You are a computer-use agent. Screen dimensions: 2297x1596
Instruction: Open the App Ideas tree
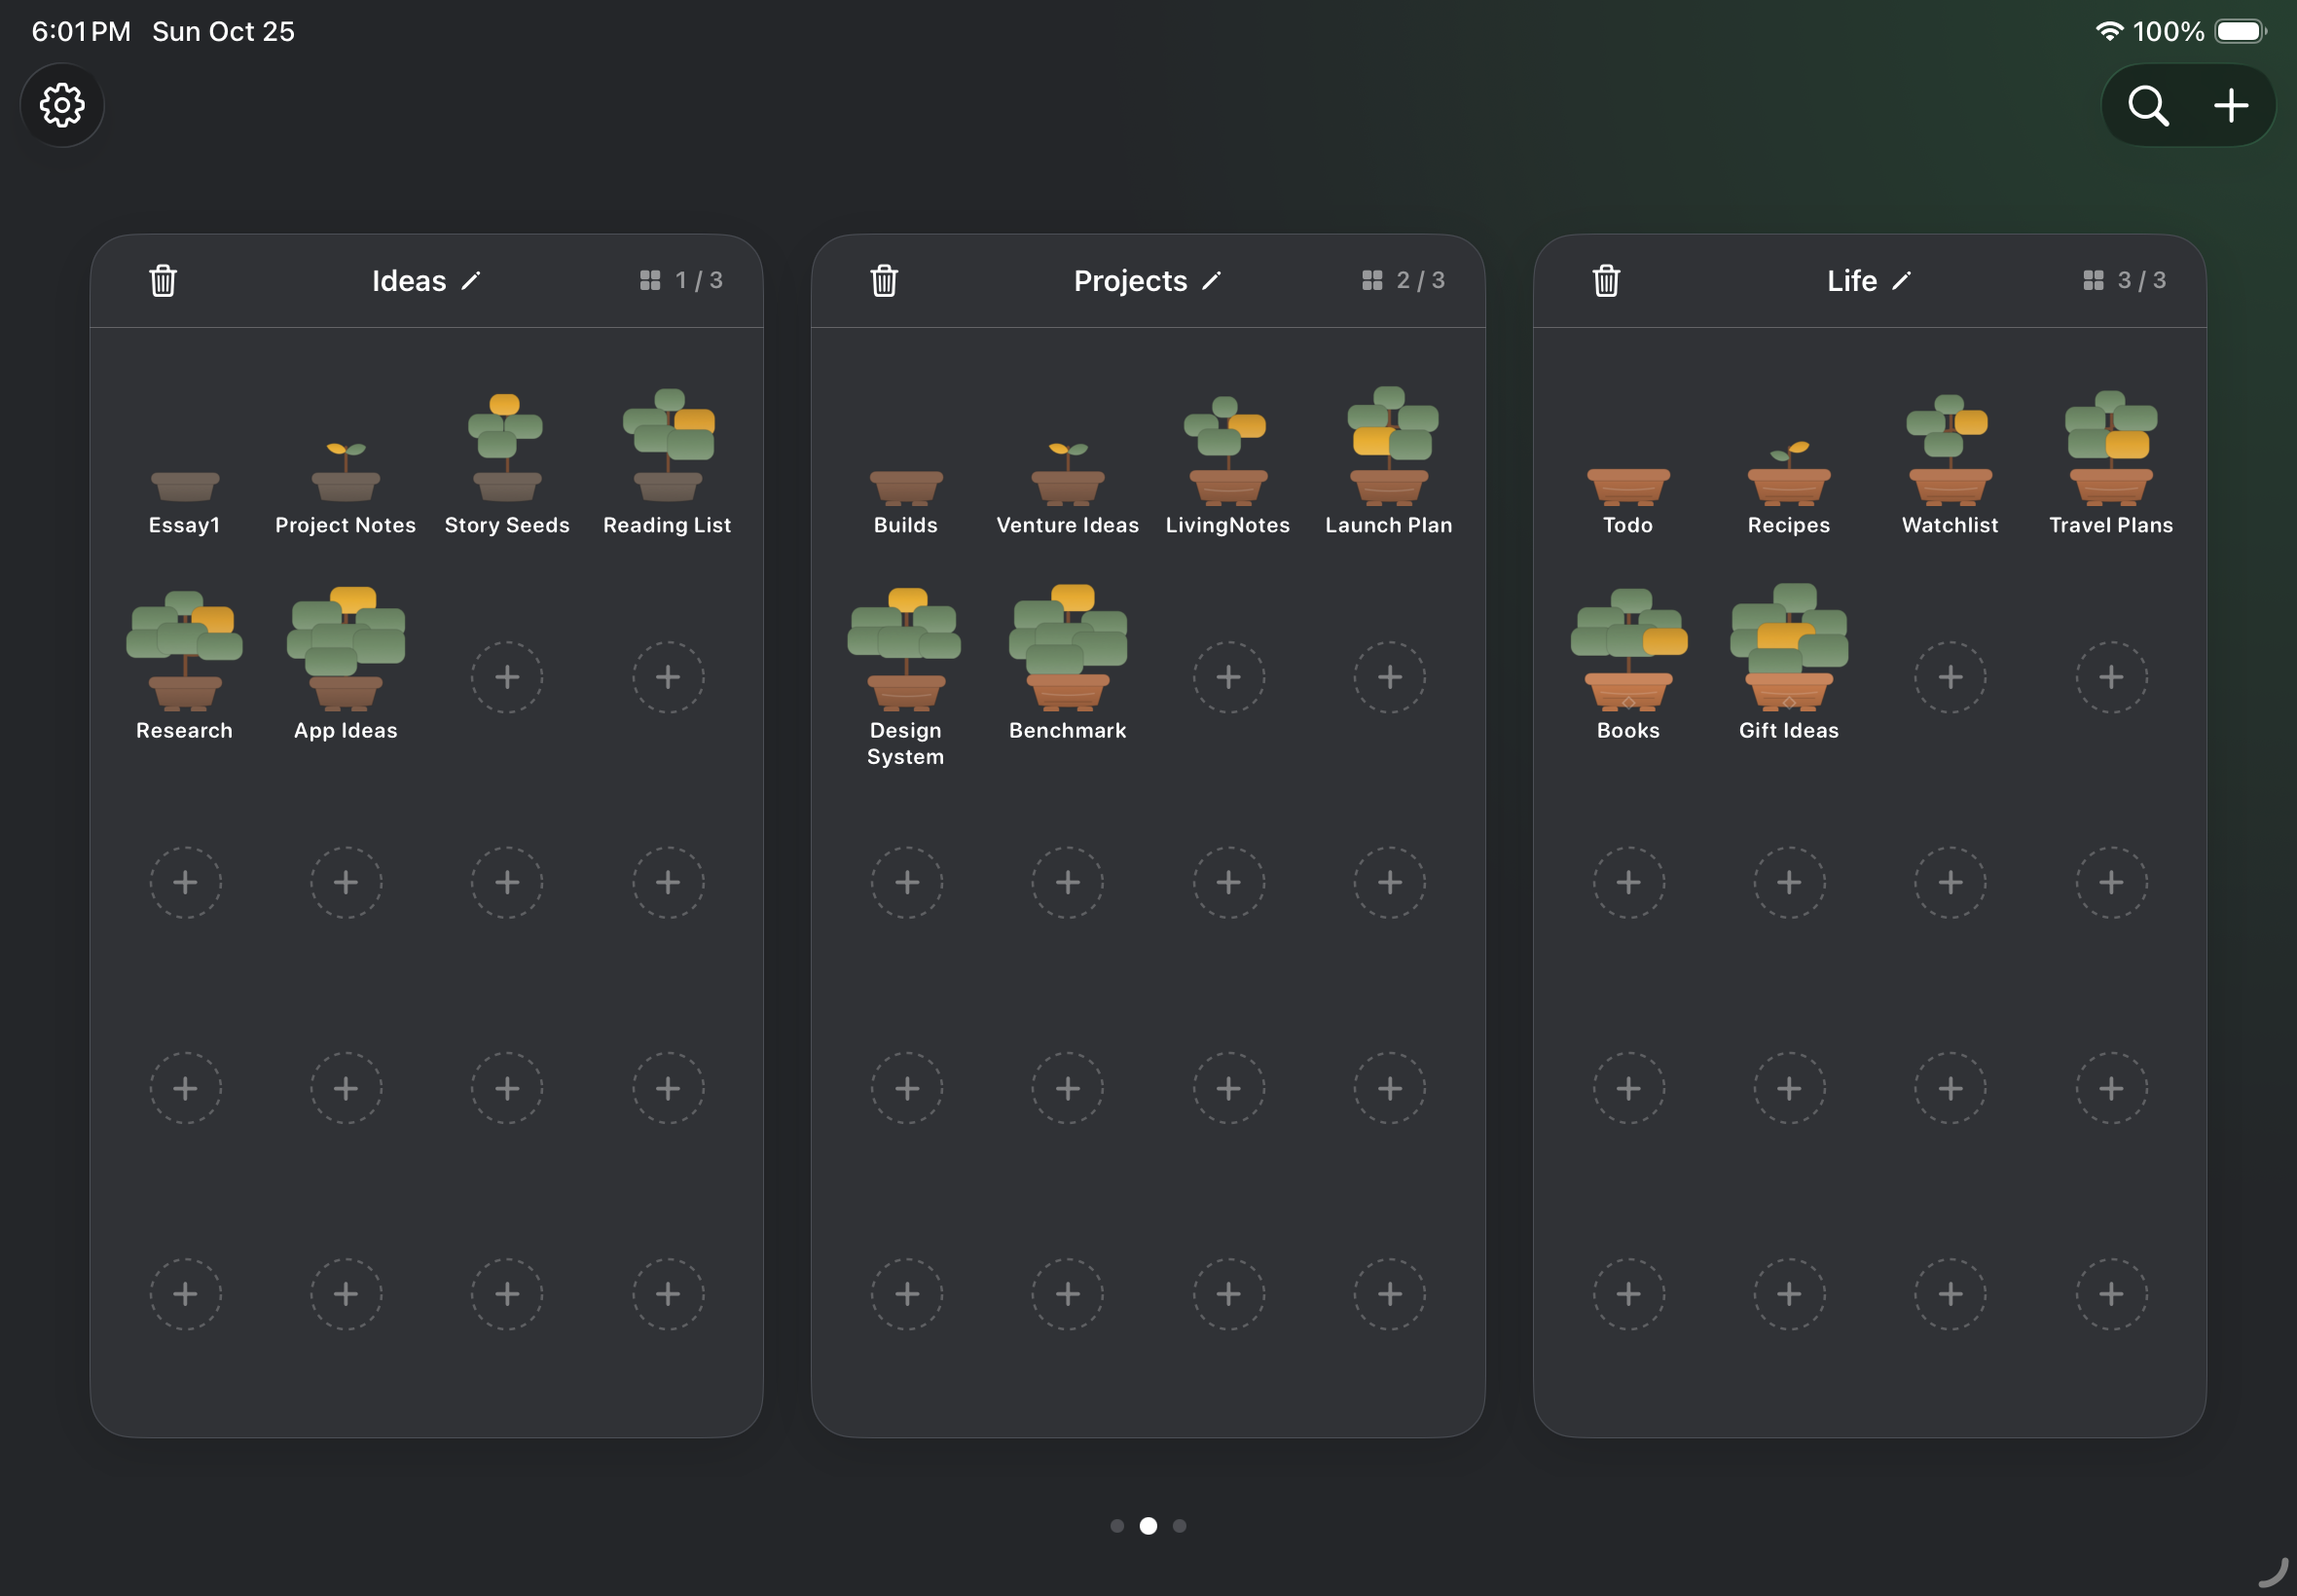pyautogui.click(x=346, y=648)
